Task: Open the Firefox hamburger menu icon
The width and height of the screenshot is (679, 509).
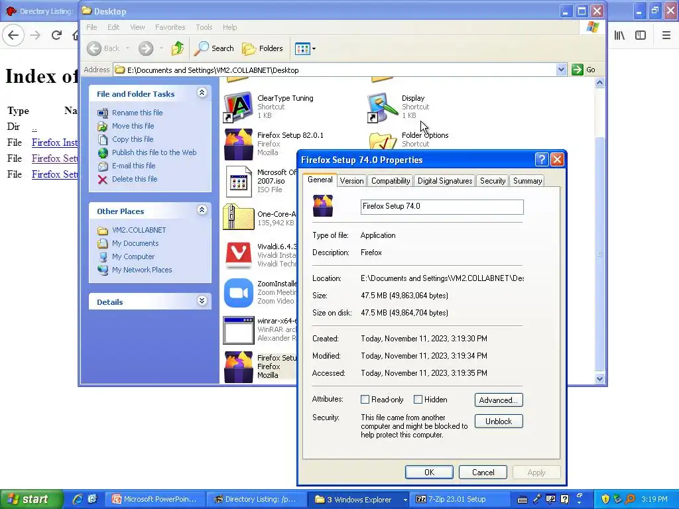Action: [x=666, y=35]
